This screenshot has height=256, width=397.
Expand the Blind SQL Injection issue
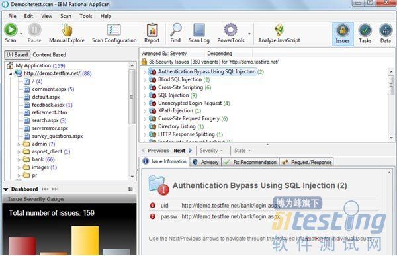point(145,80)
